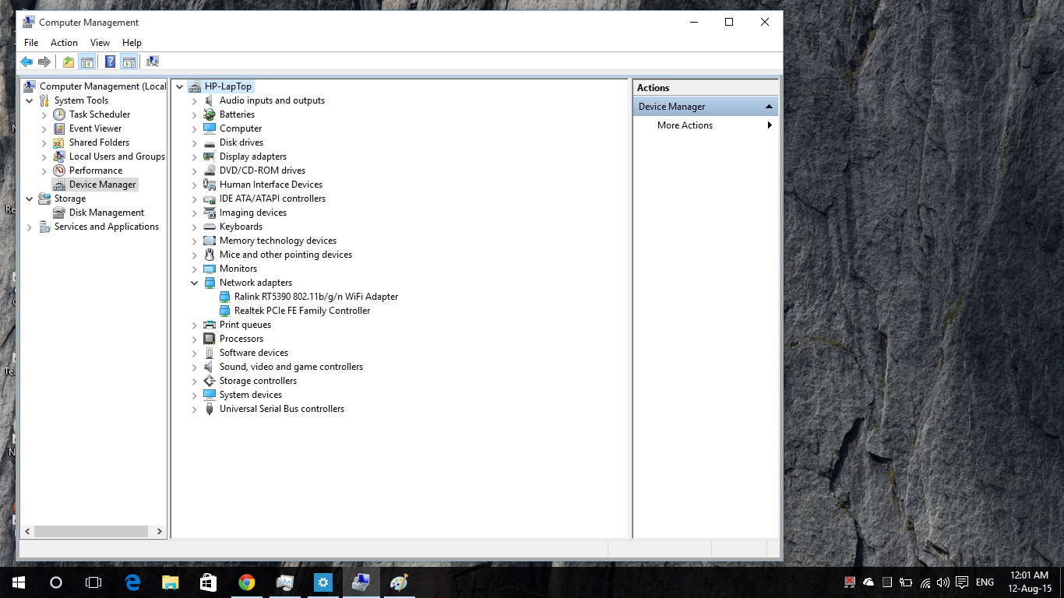Expand Local Users and Groups node
Screen dimensions: 1064x598
(44, 157)
